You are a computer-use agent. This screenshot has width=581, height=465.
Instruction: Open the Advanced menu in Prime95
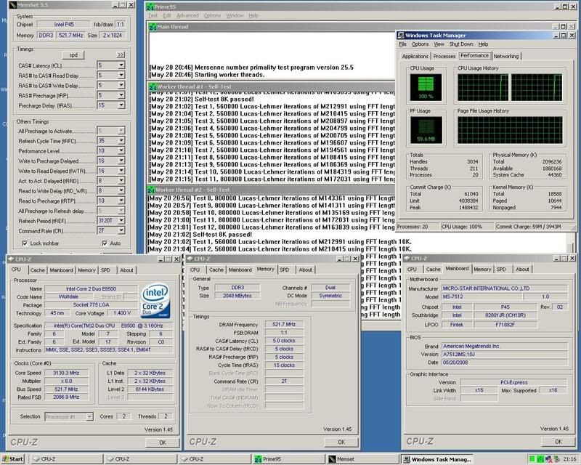[187, 15]
